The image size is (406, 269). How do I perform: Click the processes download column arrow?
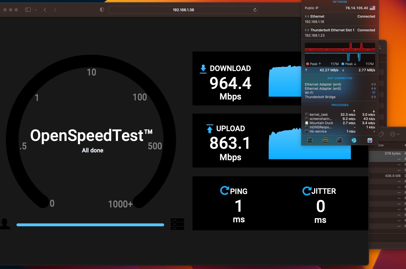click(374, 111)
